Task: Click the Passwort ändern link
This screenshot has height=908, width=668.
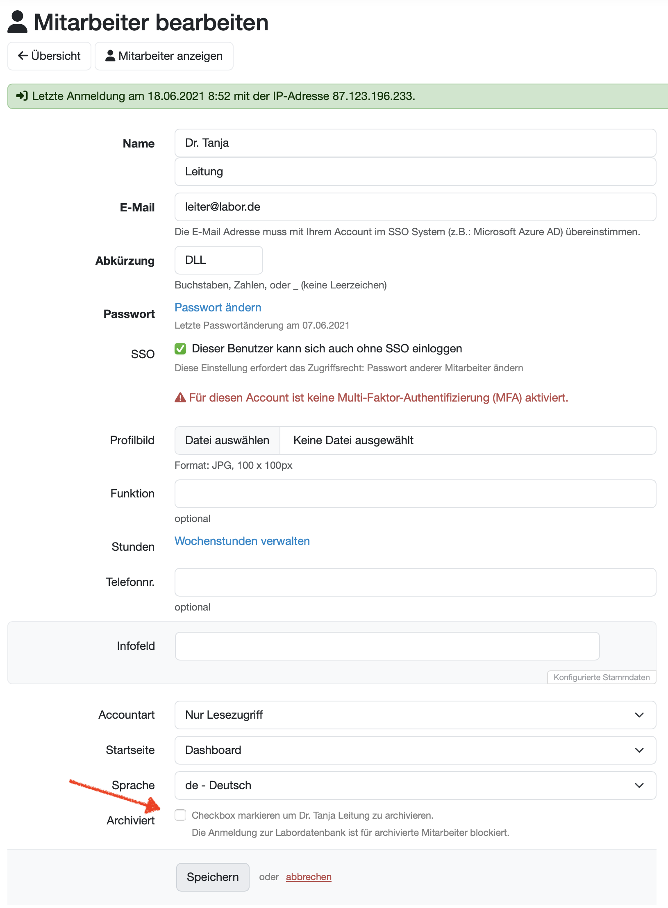Action: tap(218, 308)
